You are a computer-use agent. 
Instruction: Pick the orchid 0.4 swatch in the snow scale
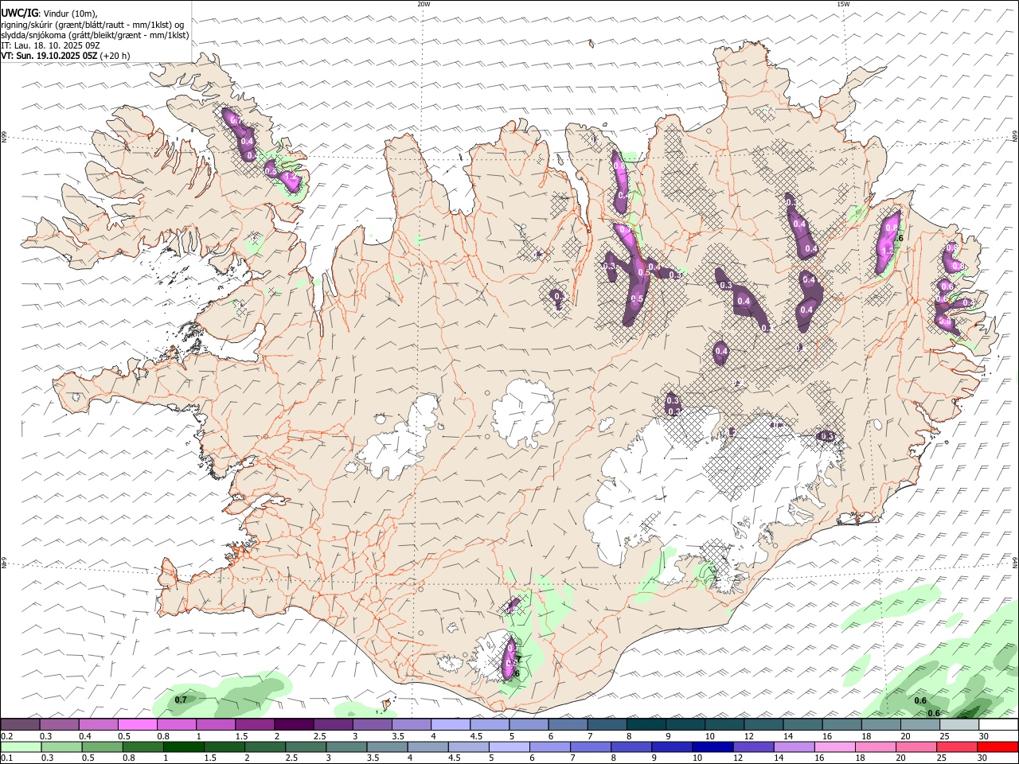[99, 724]
